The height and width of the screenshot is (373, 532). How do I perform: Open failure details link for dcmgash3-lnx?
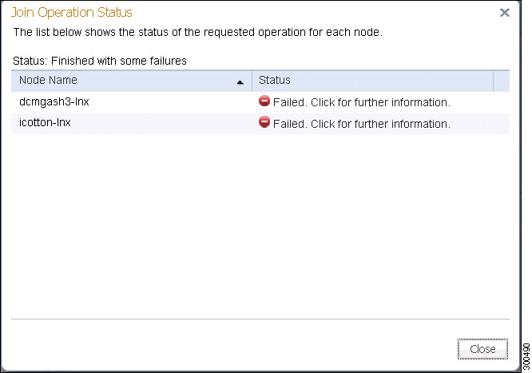(x=362, y=102)
